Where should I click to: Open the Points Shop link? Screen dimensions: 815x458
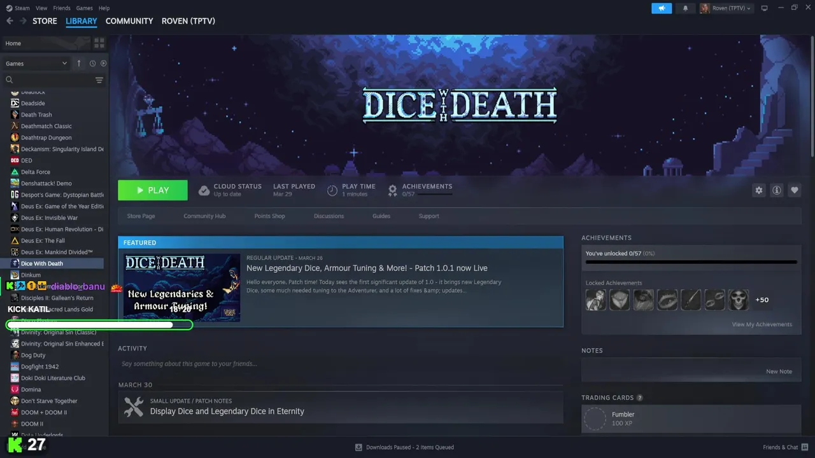point(270,216)
